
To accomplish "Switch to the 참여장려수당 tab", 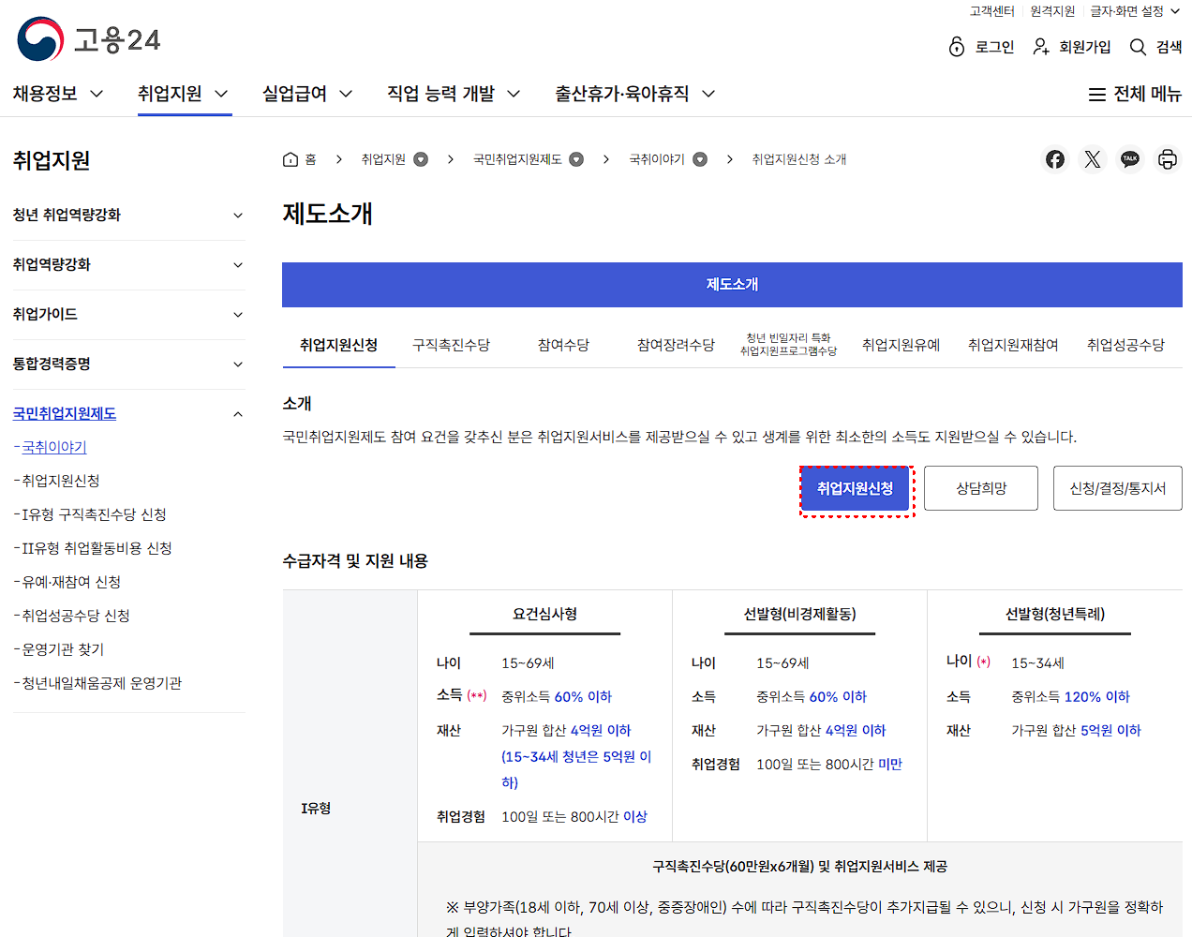I will [676, 345].
